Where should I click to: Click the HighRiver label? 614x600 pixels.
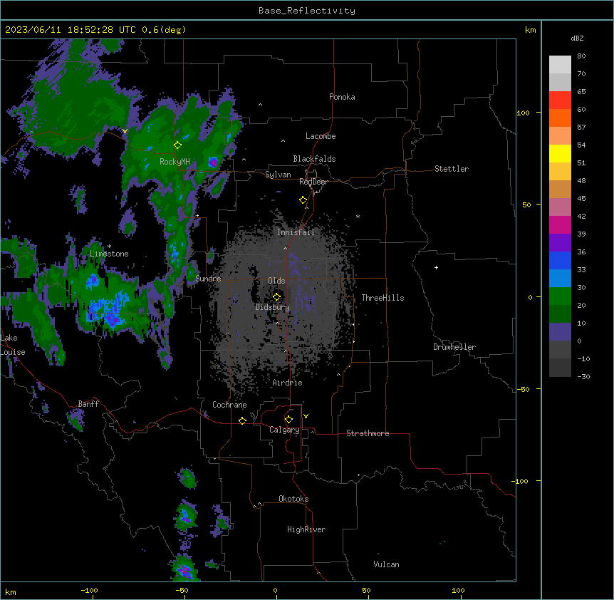[306, 529]
